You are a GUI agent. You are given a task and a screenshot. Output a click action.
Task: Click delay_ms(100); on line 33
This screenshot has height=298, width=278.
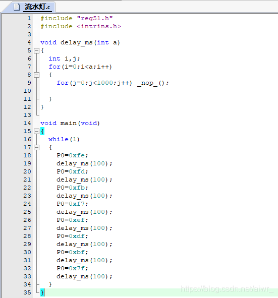(84, 276)
